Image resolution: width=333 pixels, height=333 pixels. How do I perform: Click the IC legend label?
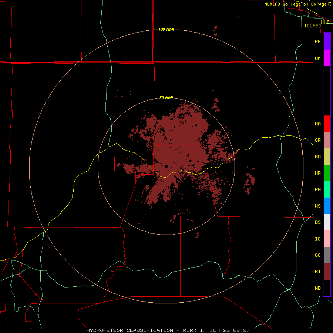[x=317, y=239]
